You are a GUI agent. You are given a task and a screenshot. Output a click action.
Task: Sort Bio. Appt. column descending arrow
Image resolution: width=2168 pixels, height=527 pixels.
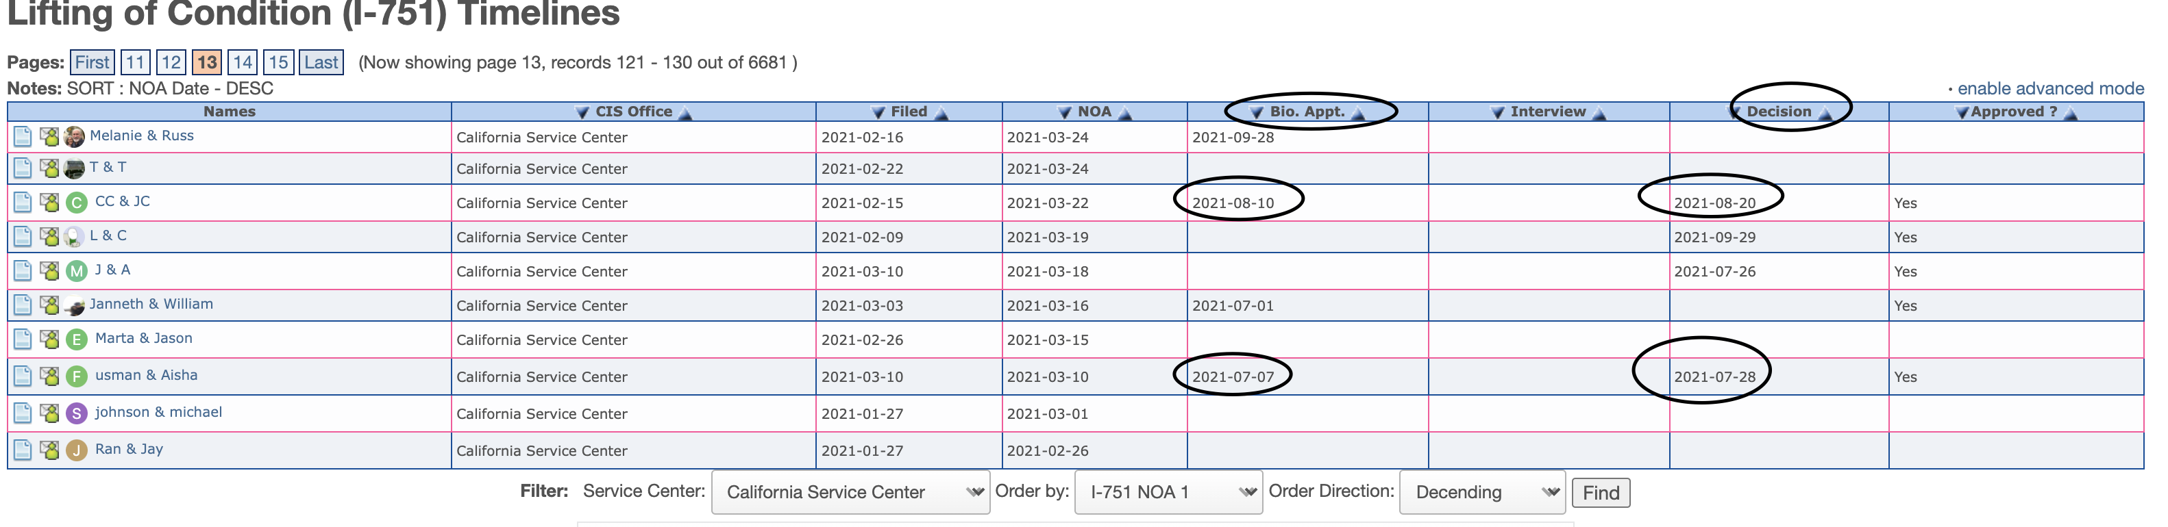tap(1257, 113)
